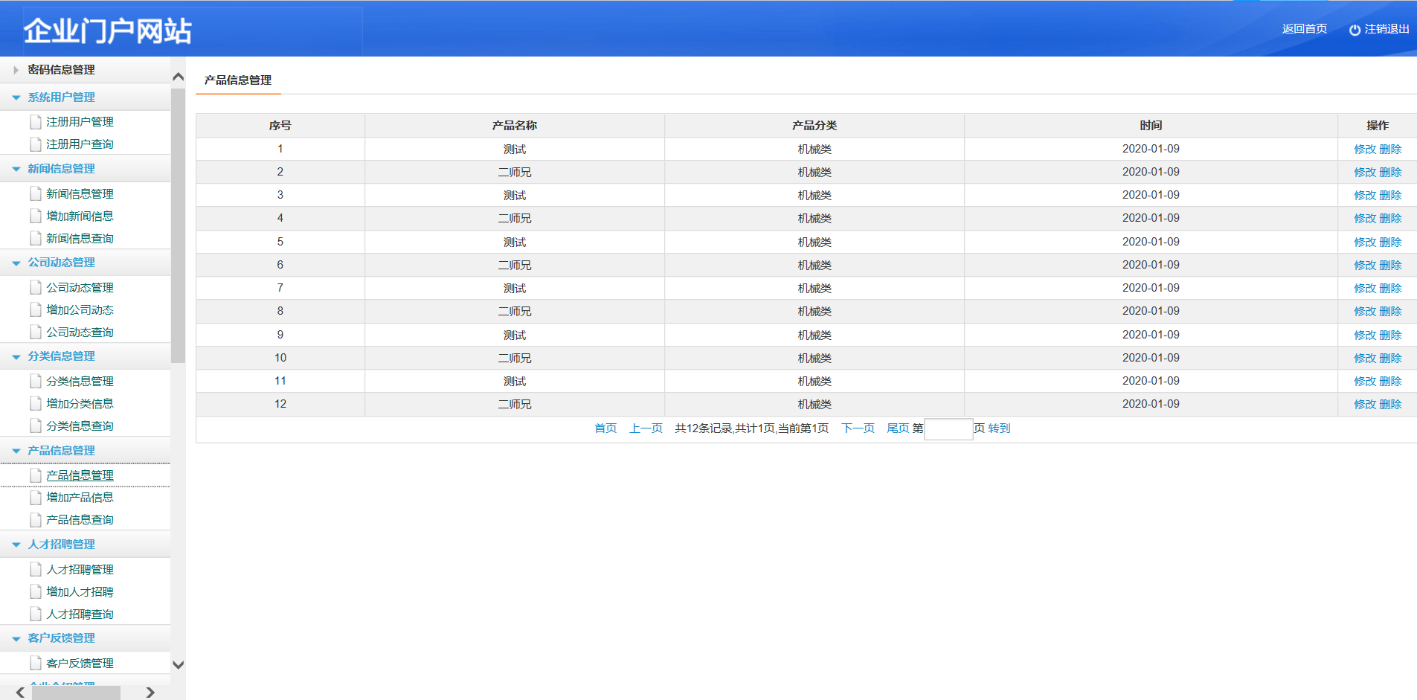
Task: Click 返回首页 in the header
Action: (x=1304, y=29)
